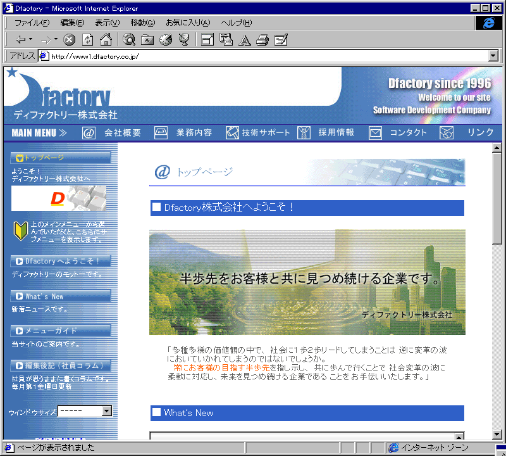Refresh the page with the reload icon
This screenshot has width=506, height=456.
[x=88, y=40]
